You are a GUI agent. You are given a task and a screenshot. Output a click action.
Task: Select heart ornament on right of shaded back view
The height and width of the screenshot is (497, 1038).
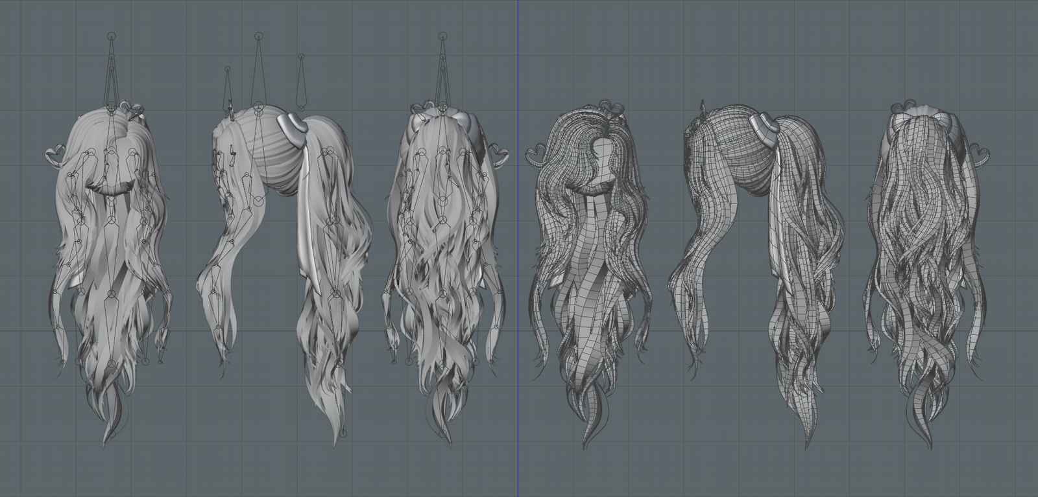(x=498, y=156)
